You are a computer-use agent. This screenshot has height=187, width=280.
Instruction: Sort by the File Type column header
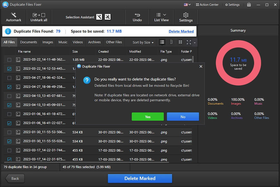(166, 51)
